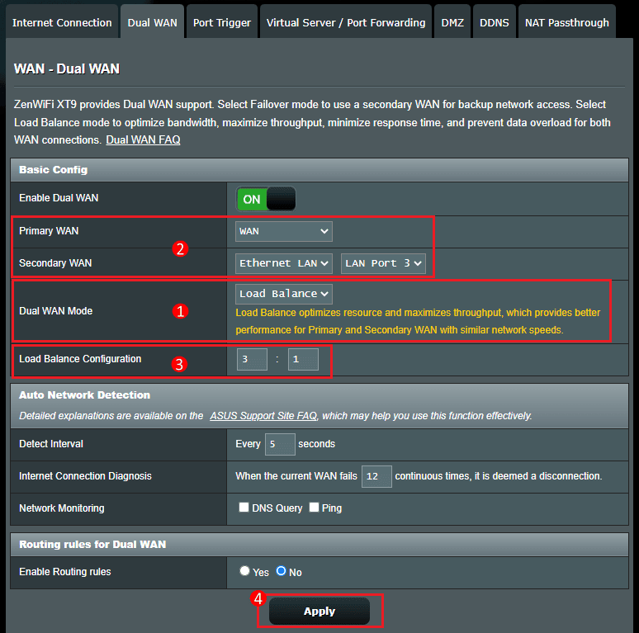
Task: Click the first Load Balance ratio field
Action: click(252, 359)
